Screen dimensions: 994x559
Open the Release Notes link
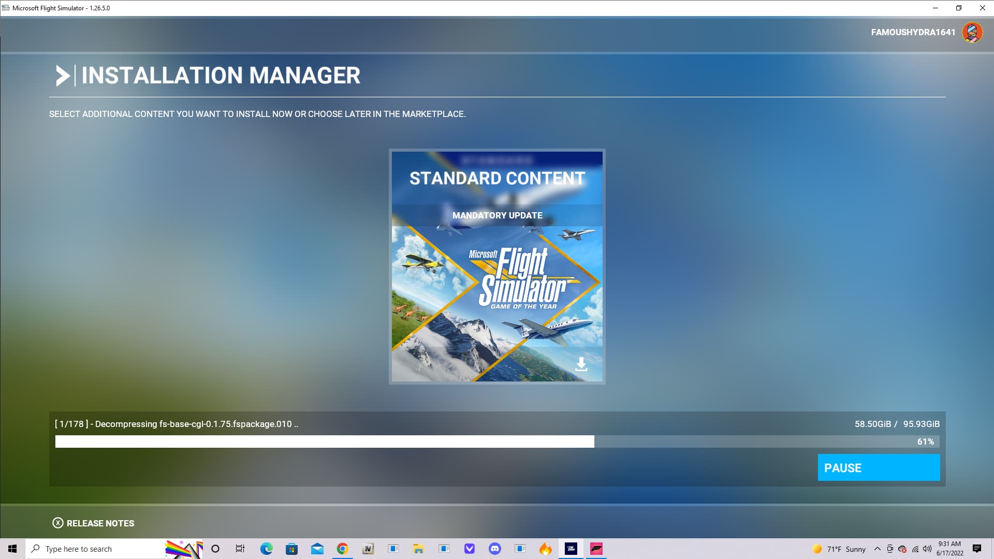click(100, 523)
